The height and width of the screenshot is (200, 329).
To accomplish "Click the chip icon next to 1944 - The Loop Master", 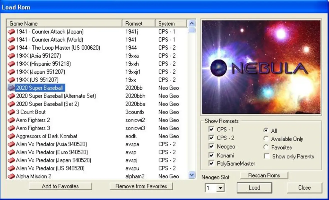I will (11, 47).
